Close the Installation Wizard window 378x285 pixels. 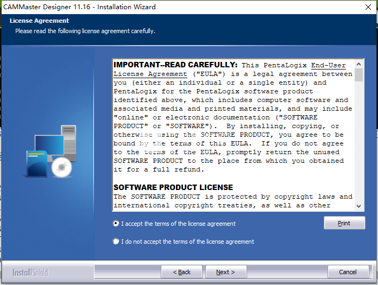(368, 7)
